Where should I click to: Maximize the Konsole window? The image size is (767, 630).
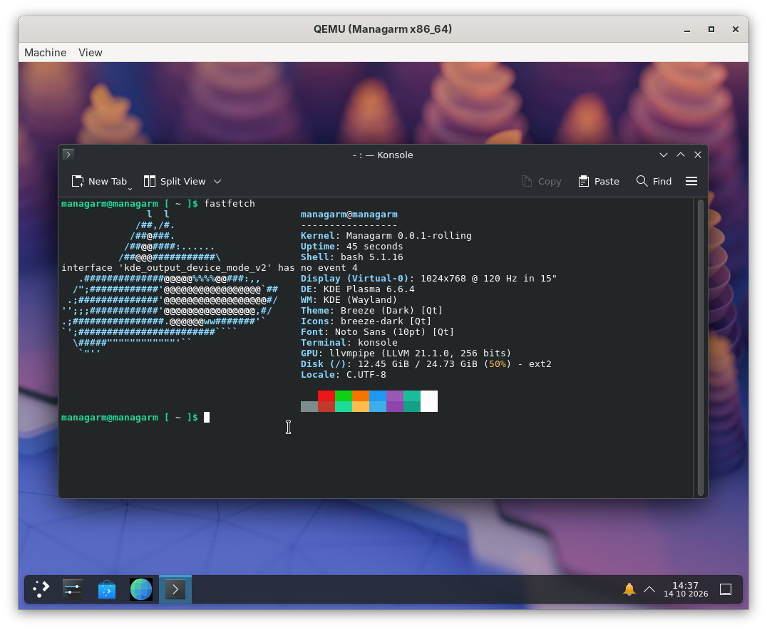point(681,155)
